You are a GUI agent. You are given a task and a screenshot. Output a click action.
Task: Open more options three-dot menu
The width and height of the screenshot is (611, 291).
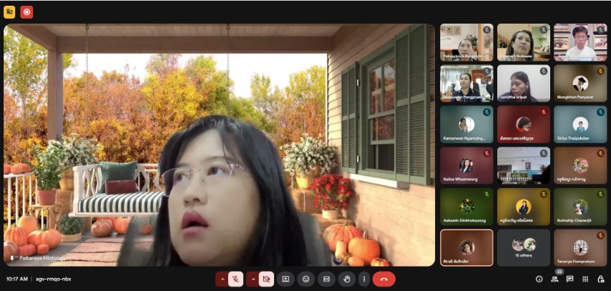pyautogui.click(x=364, y=279)
